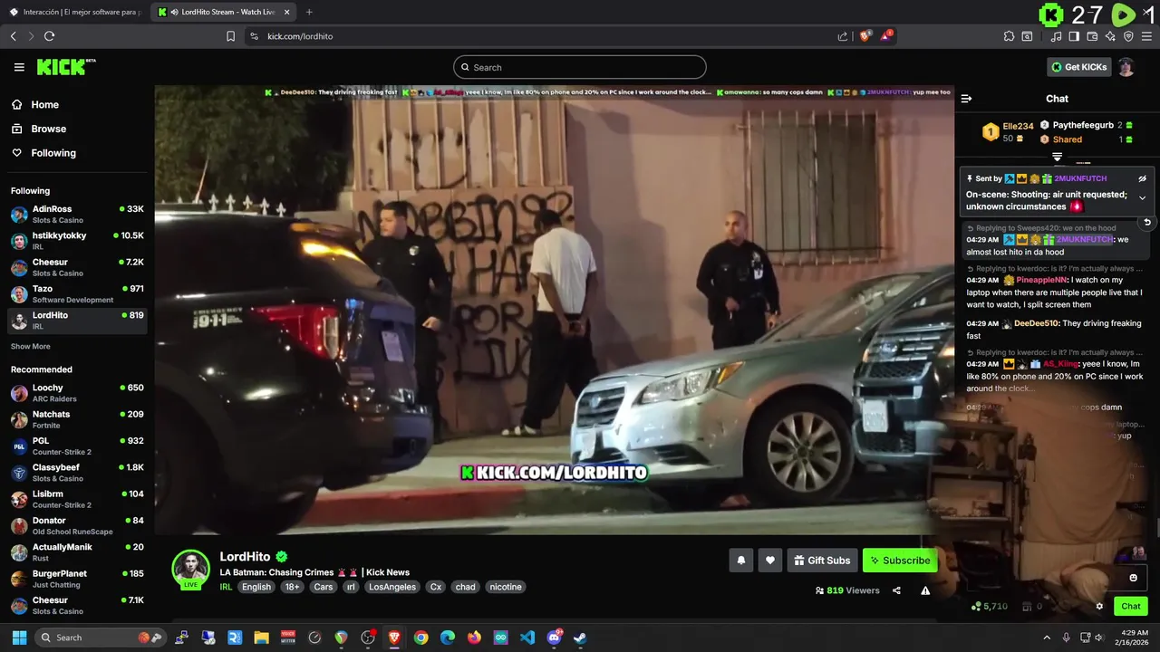
Task: Focus the Kick search field
Action: click(579, 67)
